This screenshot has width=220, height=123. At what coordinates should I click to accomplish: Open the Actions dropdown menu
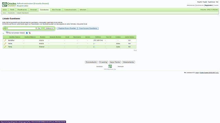pyautogui.click(x=49, y=28)
